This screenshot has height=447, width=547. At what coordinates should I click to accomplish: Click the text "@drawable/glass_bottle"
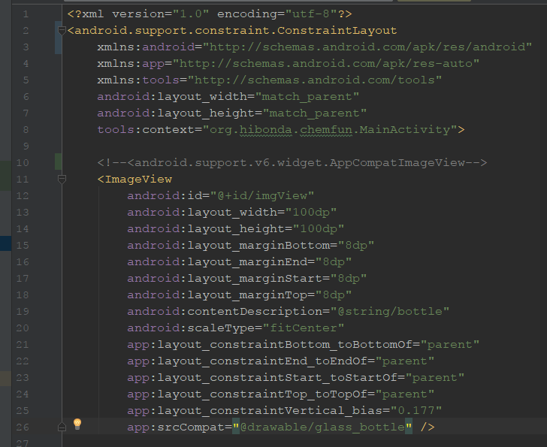pos(322,427)
